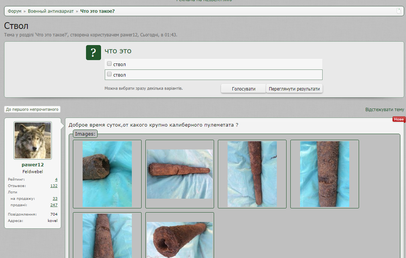
Task: Open thumbnail of horizontally lying rusty barrel
Action: 180,174
